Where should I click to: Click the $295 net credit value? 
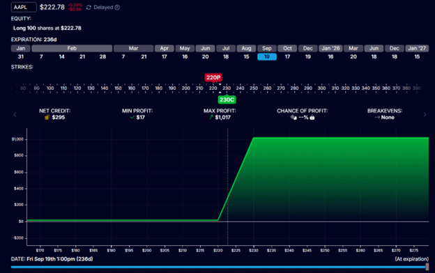(x=59, y=118)
